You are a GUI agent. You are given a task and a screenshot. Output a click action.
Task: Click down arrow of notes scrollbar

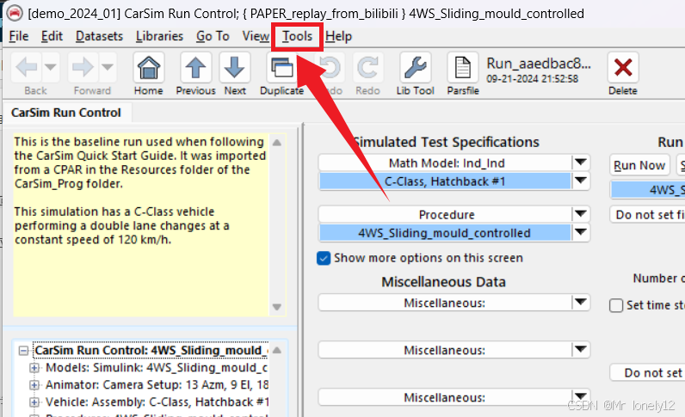[x=277, y=307]
